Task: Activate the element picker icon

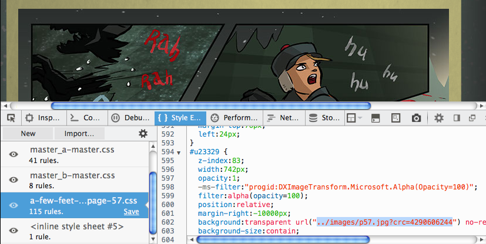Action: pos(10,118)
